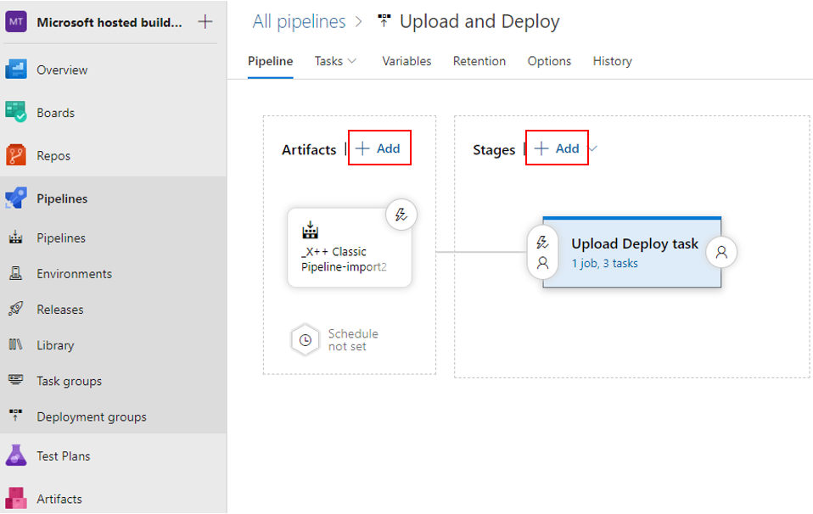Add a new stage
Viewport: 813px width, 514px height.
click(x=557, y=148)
